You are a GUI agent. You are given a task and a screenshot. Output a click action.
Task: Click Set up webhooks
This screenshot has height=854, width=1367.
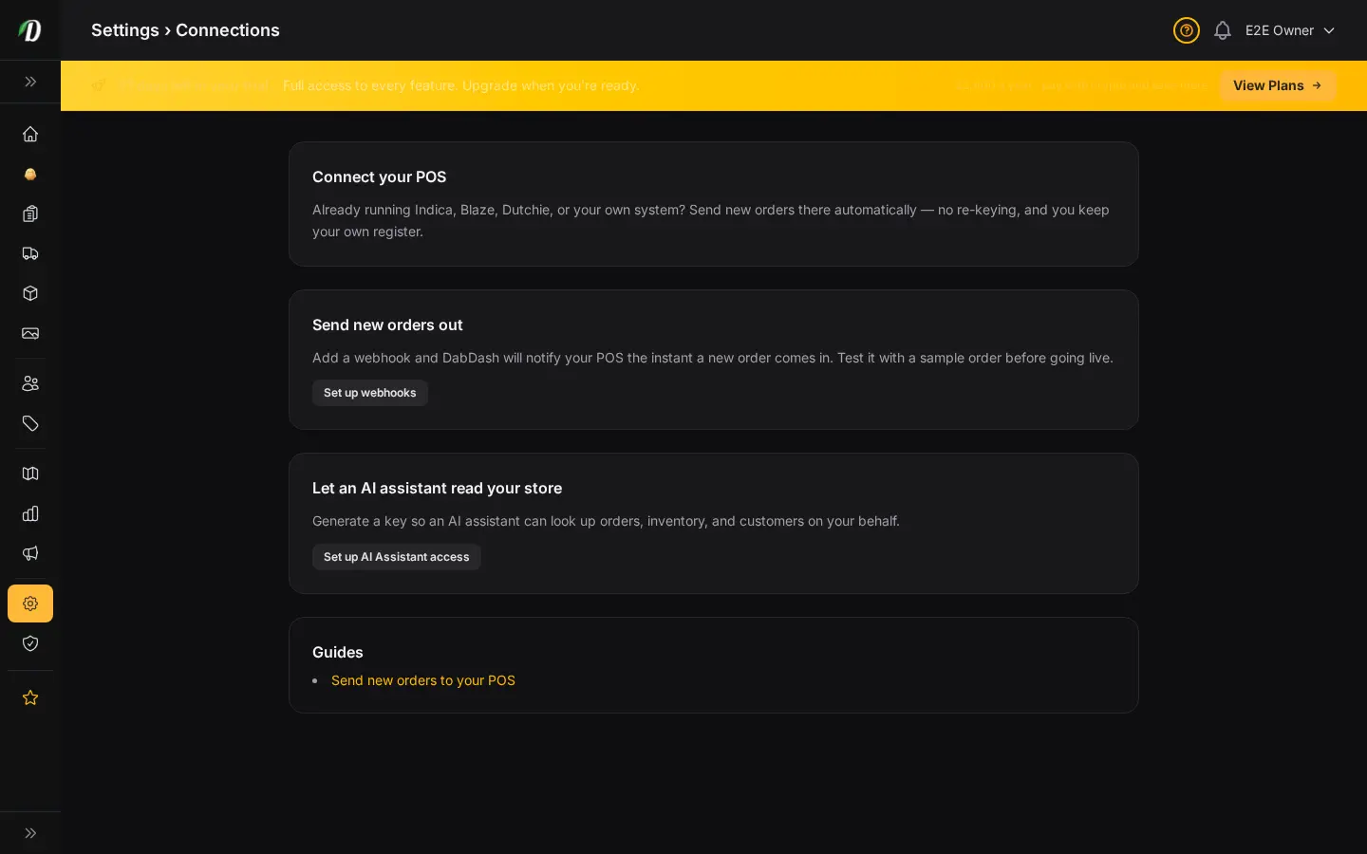click(370, 393)
